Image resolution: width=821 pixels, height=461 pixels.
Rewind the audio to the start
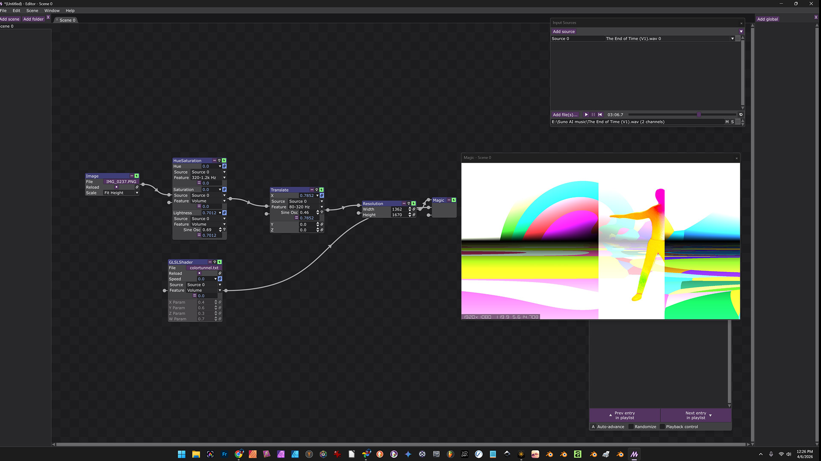click(600, 115)
